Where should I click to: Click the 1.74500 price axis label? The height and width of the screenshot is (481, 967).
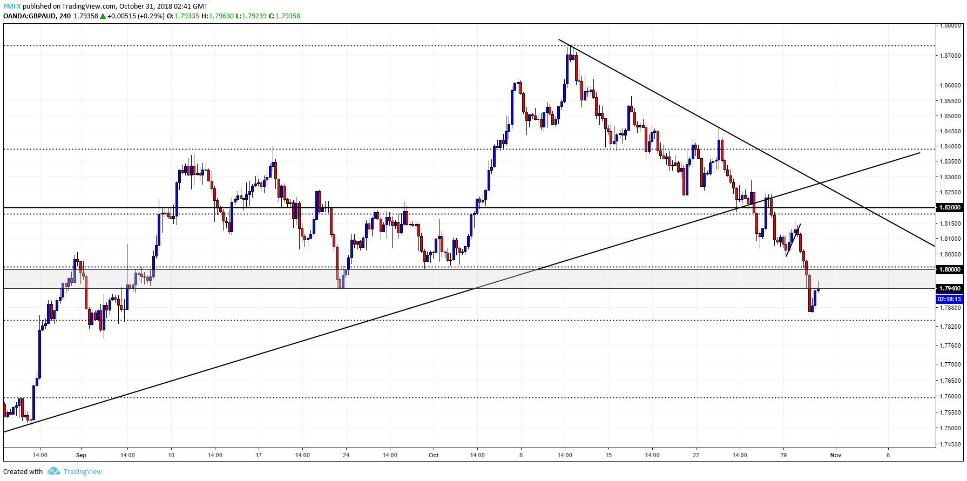pyautogui.click(x=950, y=444)
